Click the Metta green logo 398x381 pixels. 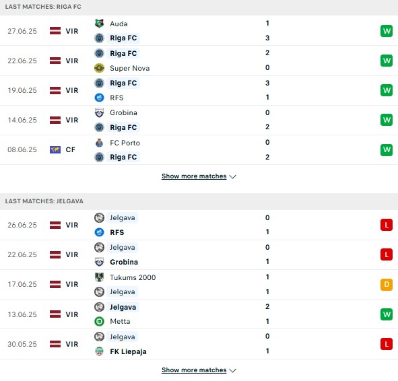99,321
